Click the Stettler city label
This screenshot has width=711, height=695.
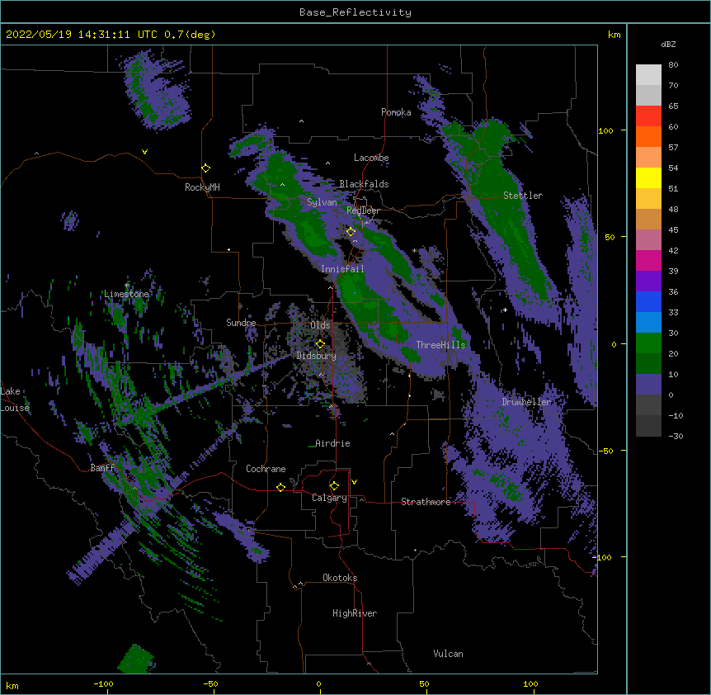click(x=523, y=196)
